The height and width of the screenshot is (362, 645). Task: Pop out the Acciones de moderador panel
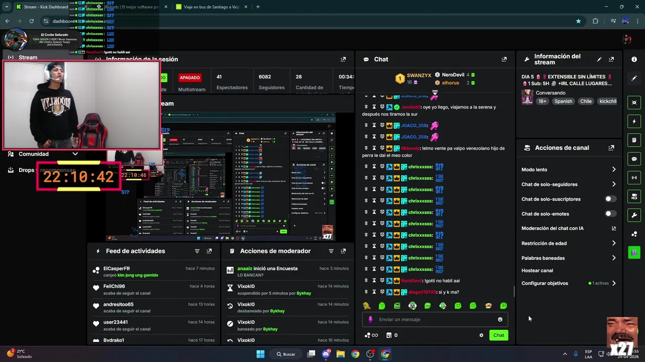coord(343,251)
